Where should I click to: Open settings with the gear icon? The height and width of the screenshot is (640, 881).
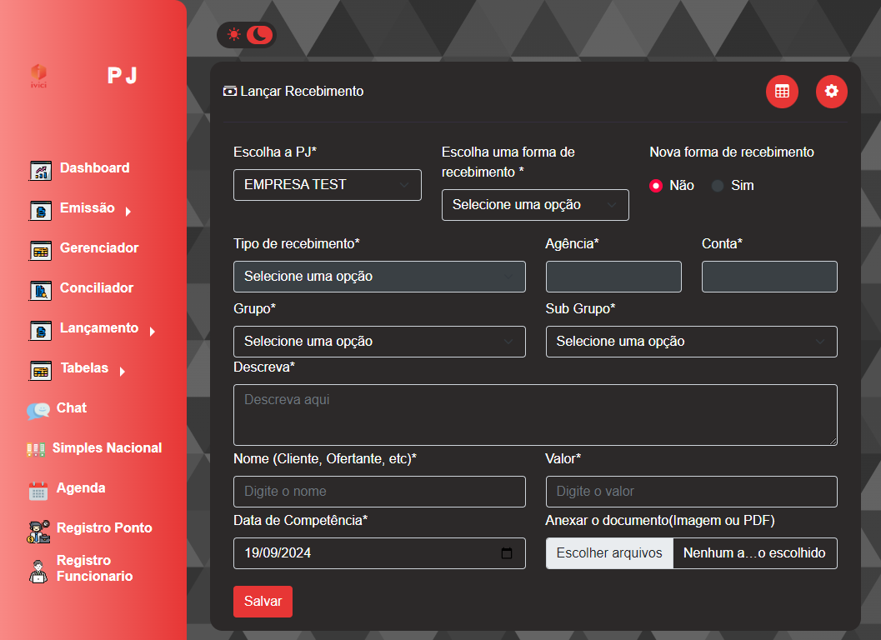[x=831, y=92]
